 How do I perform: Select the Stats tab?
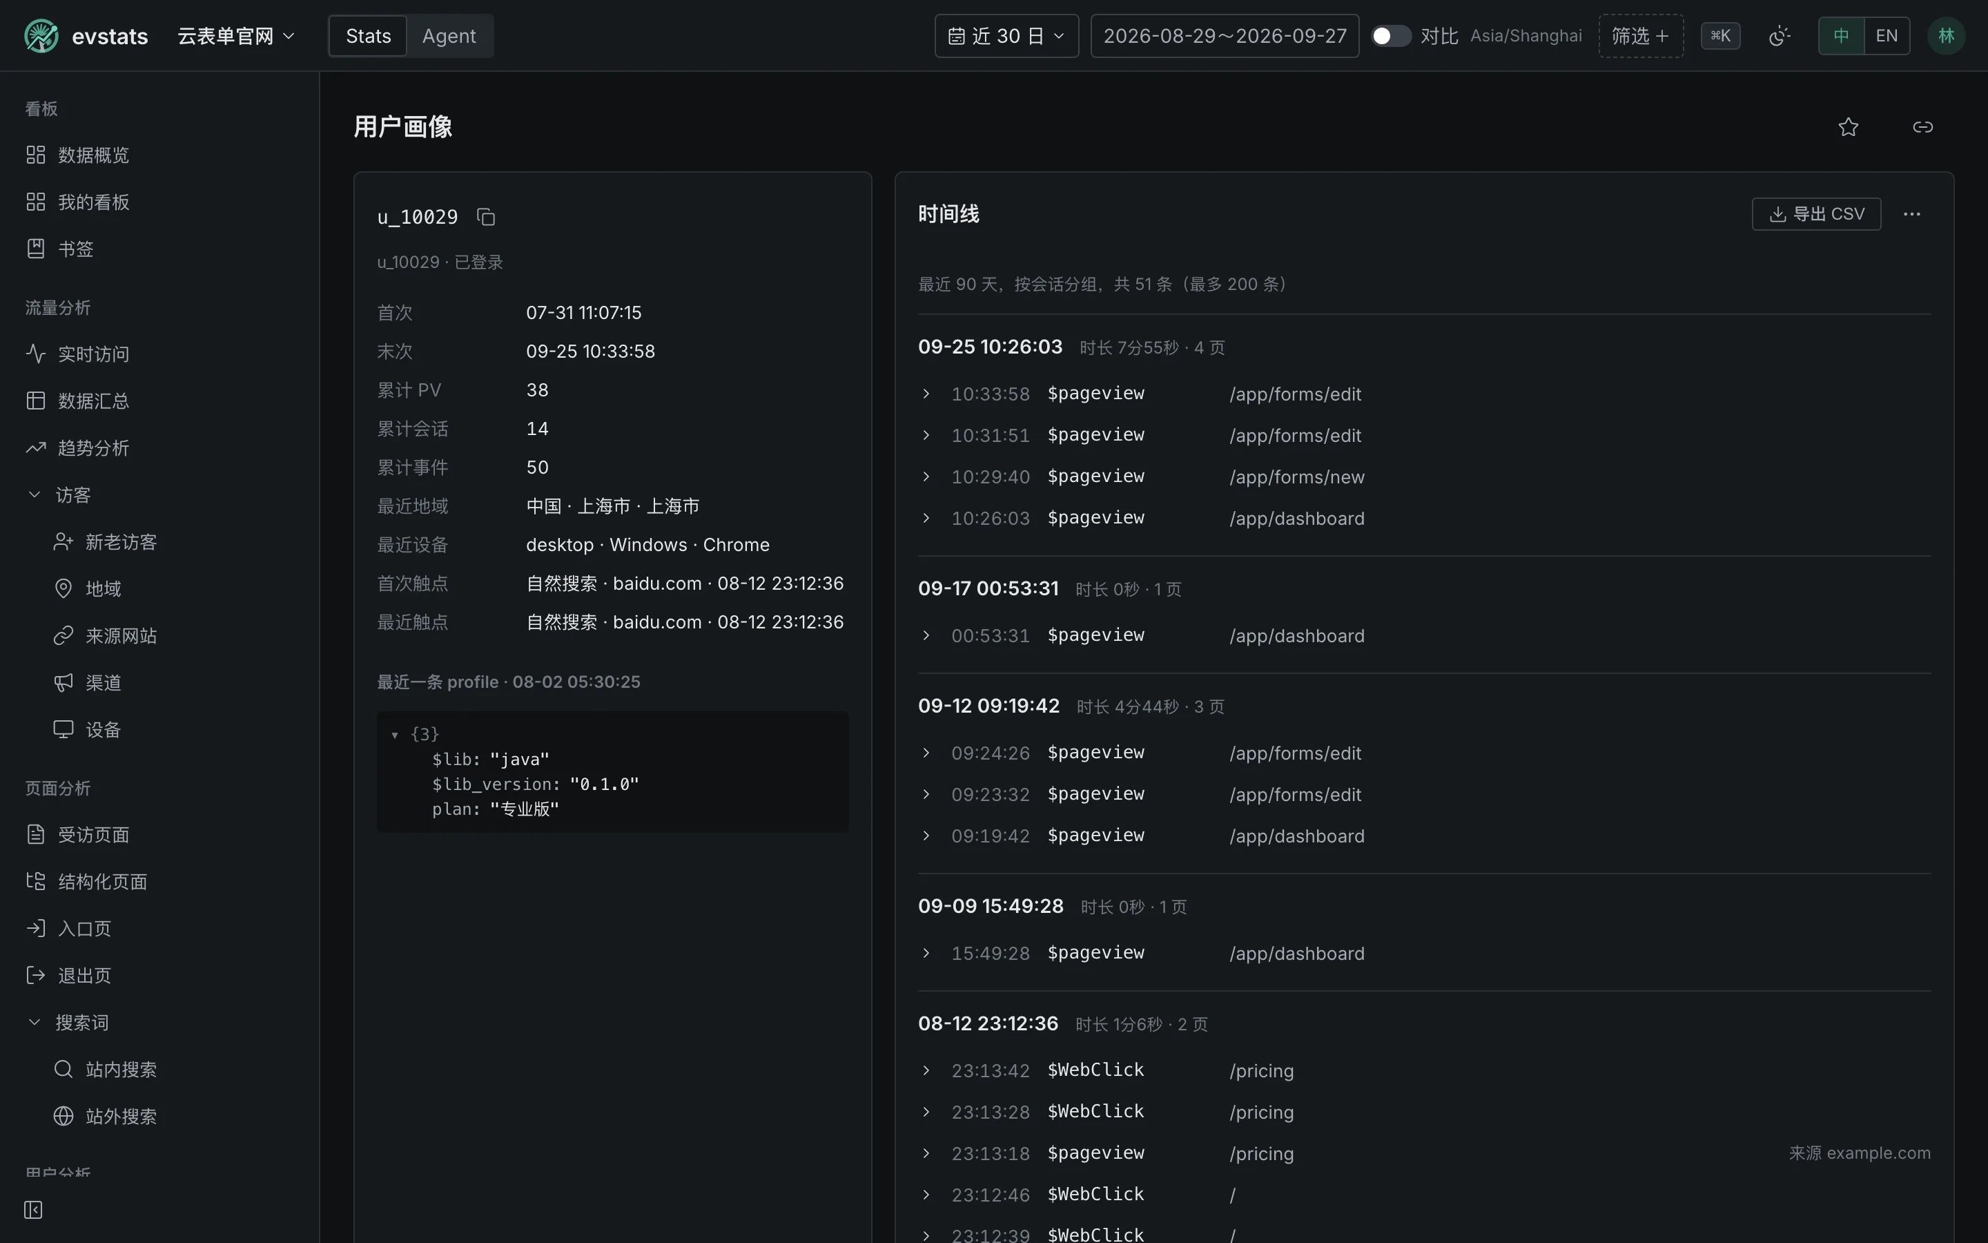coord(368,36)
